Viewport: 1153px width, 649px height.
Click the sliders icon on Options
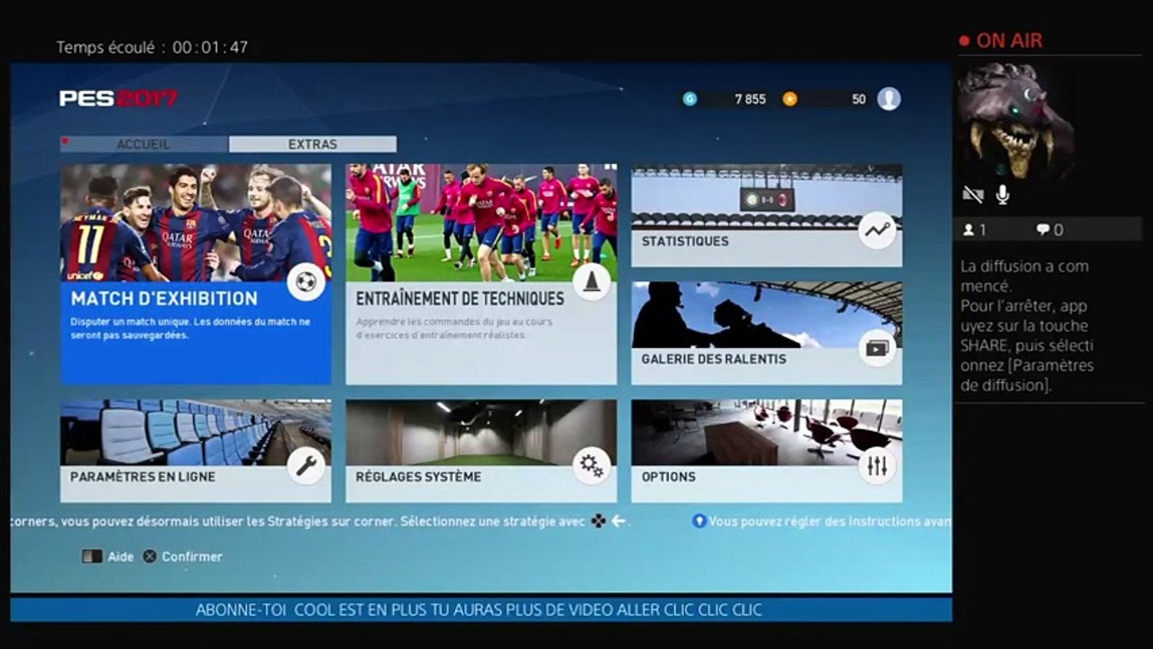(877, 466)
